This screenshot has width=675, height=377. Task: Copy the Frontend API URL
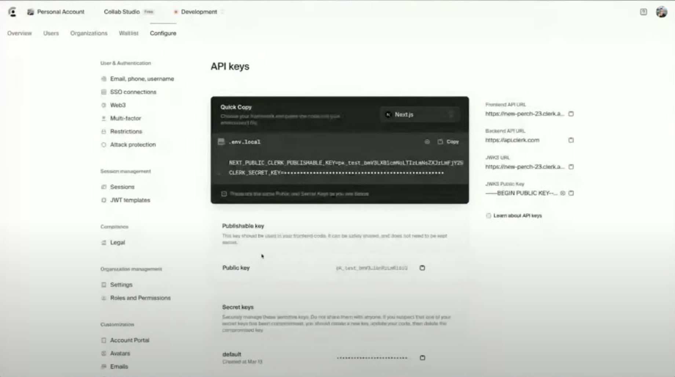point(571,114)
